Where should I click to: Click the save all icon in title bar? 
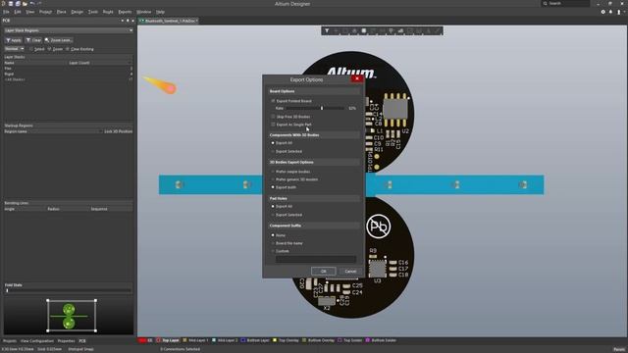tap(18, 3)
